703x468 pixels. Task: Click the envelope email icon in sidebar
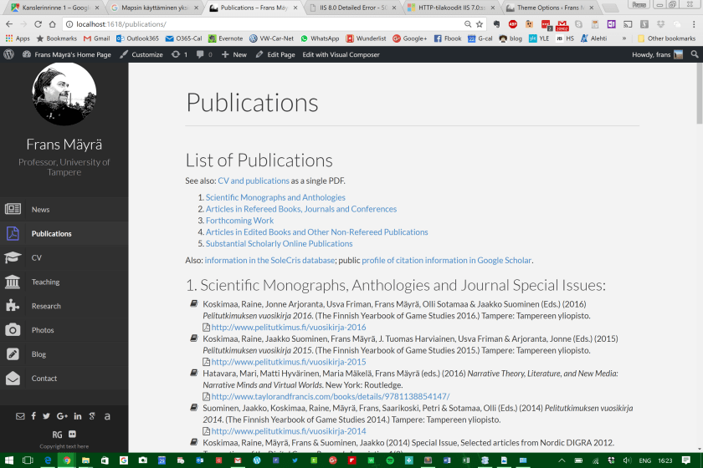(x=21, y=415)
